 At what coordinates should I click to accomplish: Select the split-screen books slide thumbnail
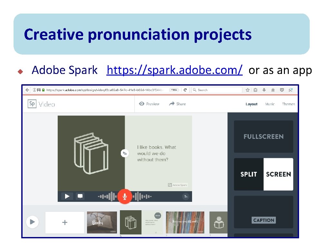coord(141,222)
